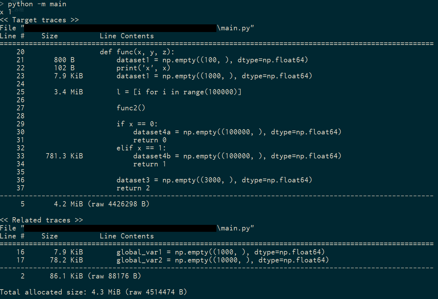Click line number 21 in trace
This screenshot has width=438, height=299.
(21, 60)
